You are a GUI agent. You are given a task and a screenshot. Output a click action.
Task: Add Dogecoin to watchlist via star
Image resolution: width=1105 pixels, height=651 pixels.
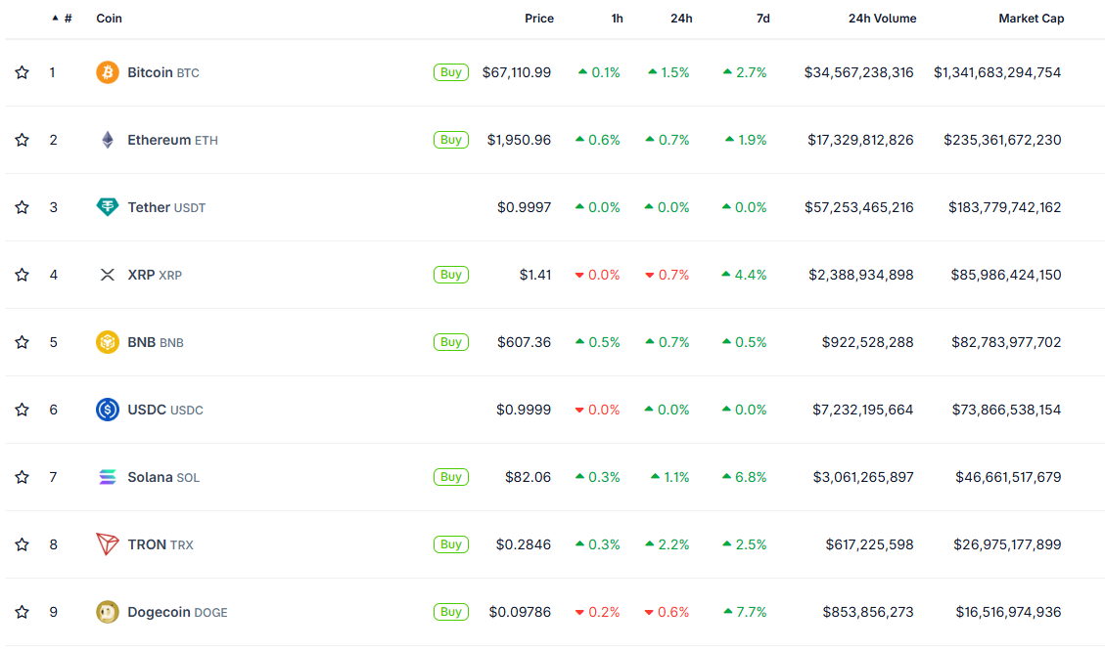point(22,612)
